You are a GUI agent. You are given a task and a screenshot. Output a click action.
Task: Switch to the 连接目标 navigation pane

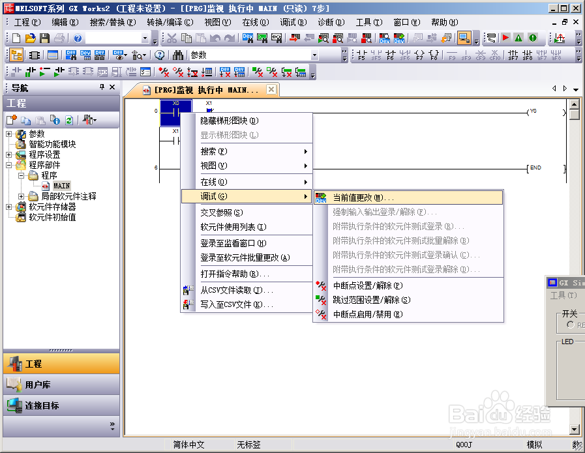[61, 405]
